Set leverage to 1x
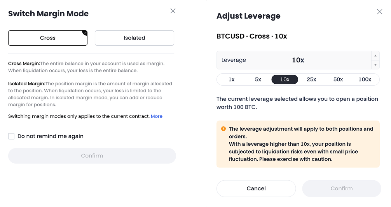Image resolution: width=391 pixels, height=207 pixels. (231, 79)
